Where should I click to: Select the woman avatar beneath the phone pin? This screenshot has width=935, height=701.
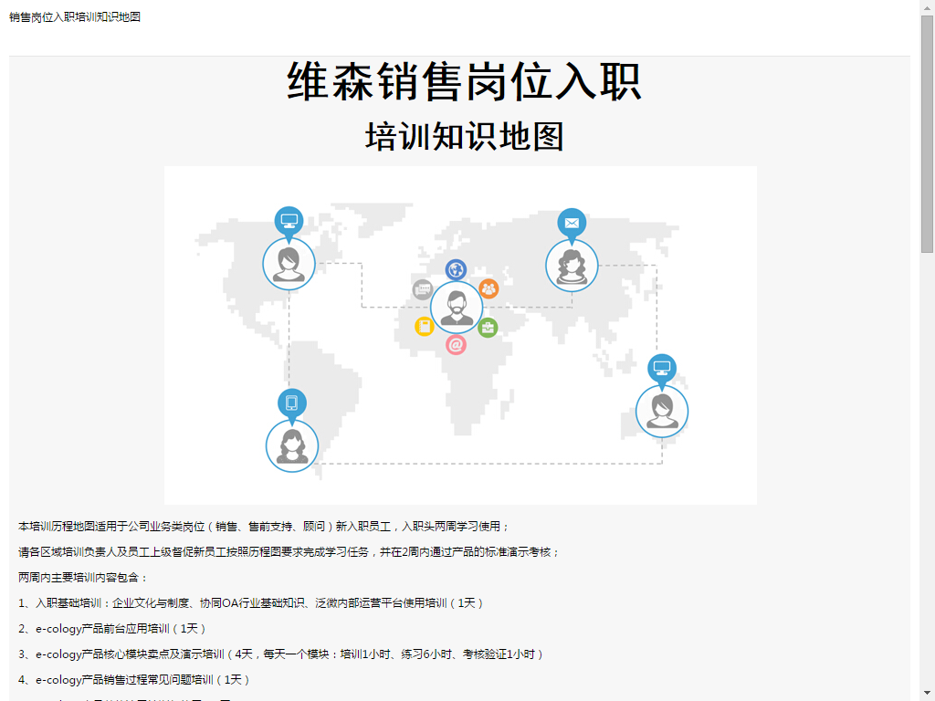292,445
